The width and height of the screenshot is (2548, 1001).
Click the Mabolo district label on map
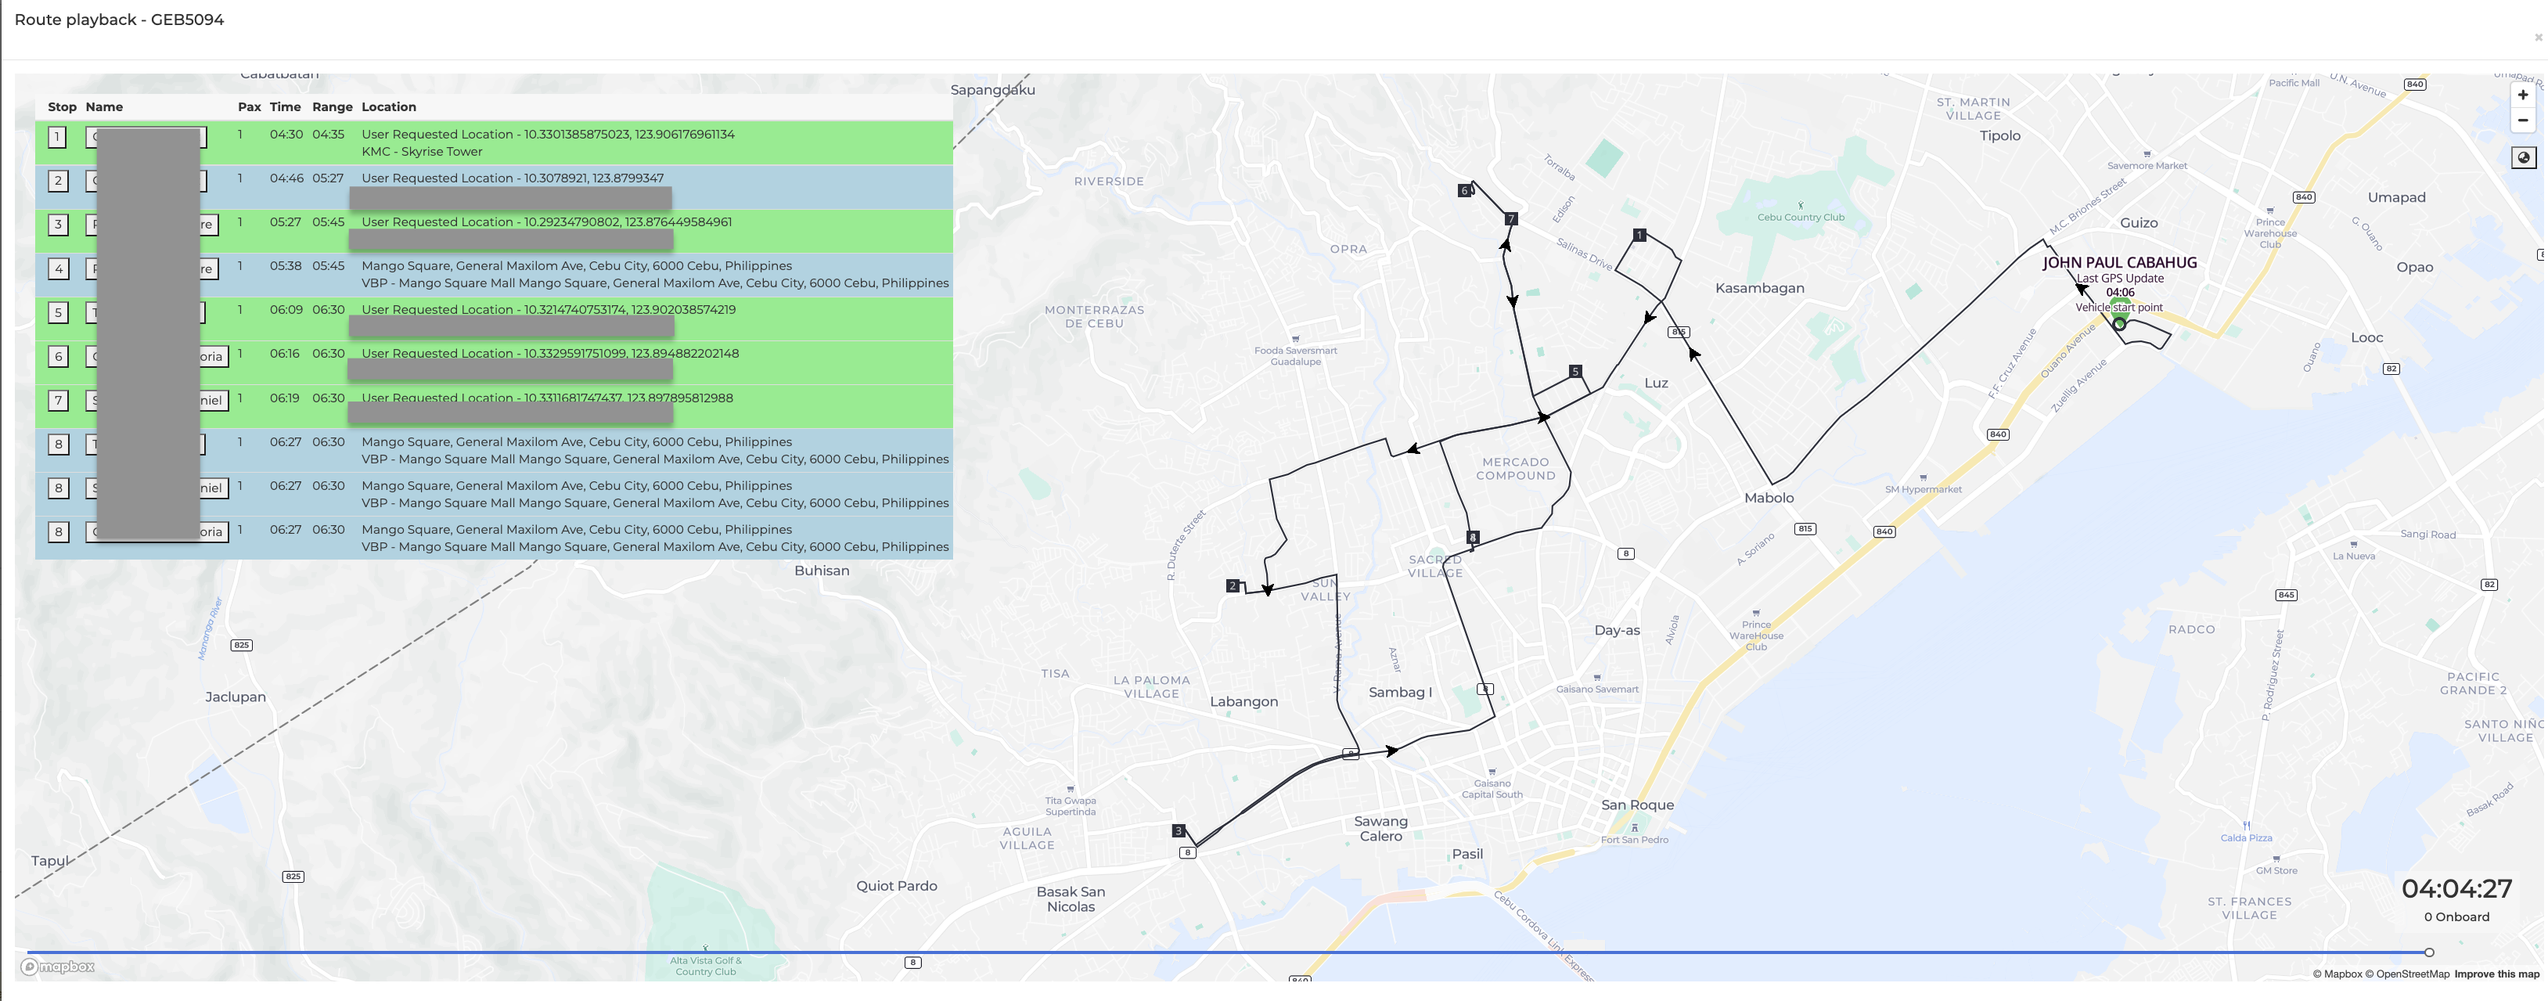(x=1769, y=498)
